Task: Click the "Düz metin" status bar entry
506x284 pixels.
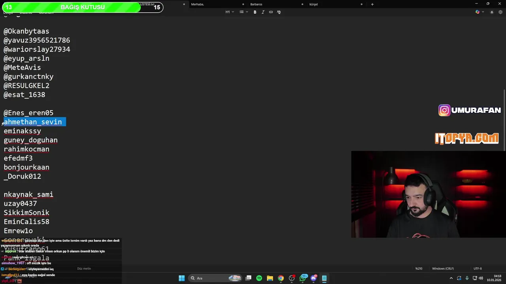Action: 84,269
